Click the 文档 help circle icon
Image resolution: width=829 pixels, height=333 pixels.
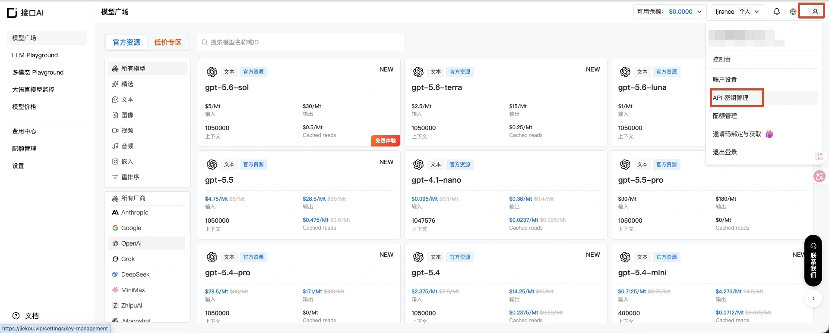coord(16,316)
